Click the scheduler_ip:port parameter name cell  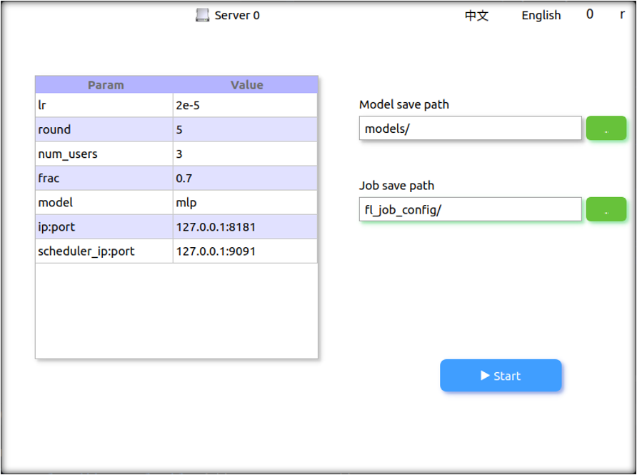pyautogui.click(x=104, y=251)
